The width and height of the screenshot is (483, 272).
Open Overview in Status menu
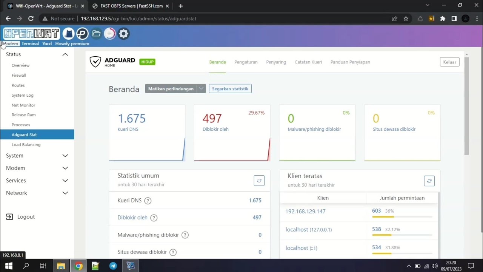[x=20, y=65]
